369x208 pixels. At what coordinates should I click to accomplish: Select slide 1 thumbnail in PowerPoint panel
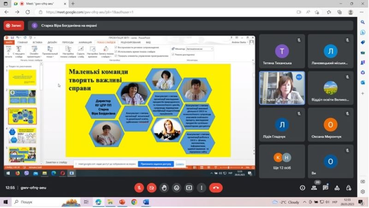click(23, 77)
